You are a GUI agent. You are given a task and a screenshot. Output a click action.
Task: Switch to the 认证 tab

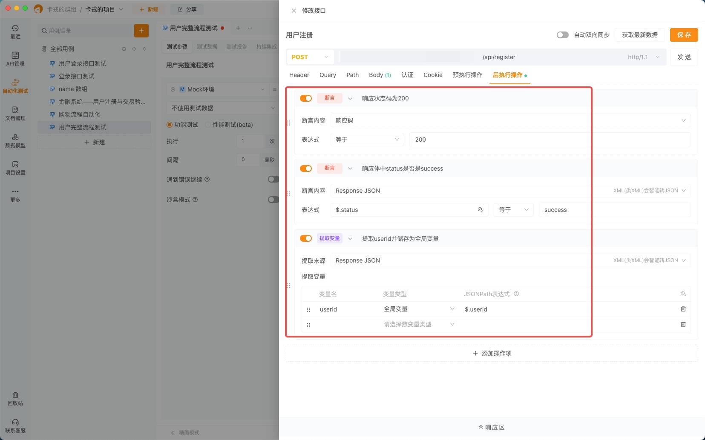[407, 75]
